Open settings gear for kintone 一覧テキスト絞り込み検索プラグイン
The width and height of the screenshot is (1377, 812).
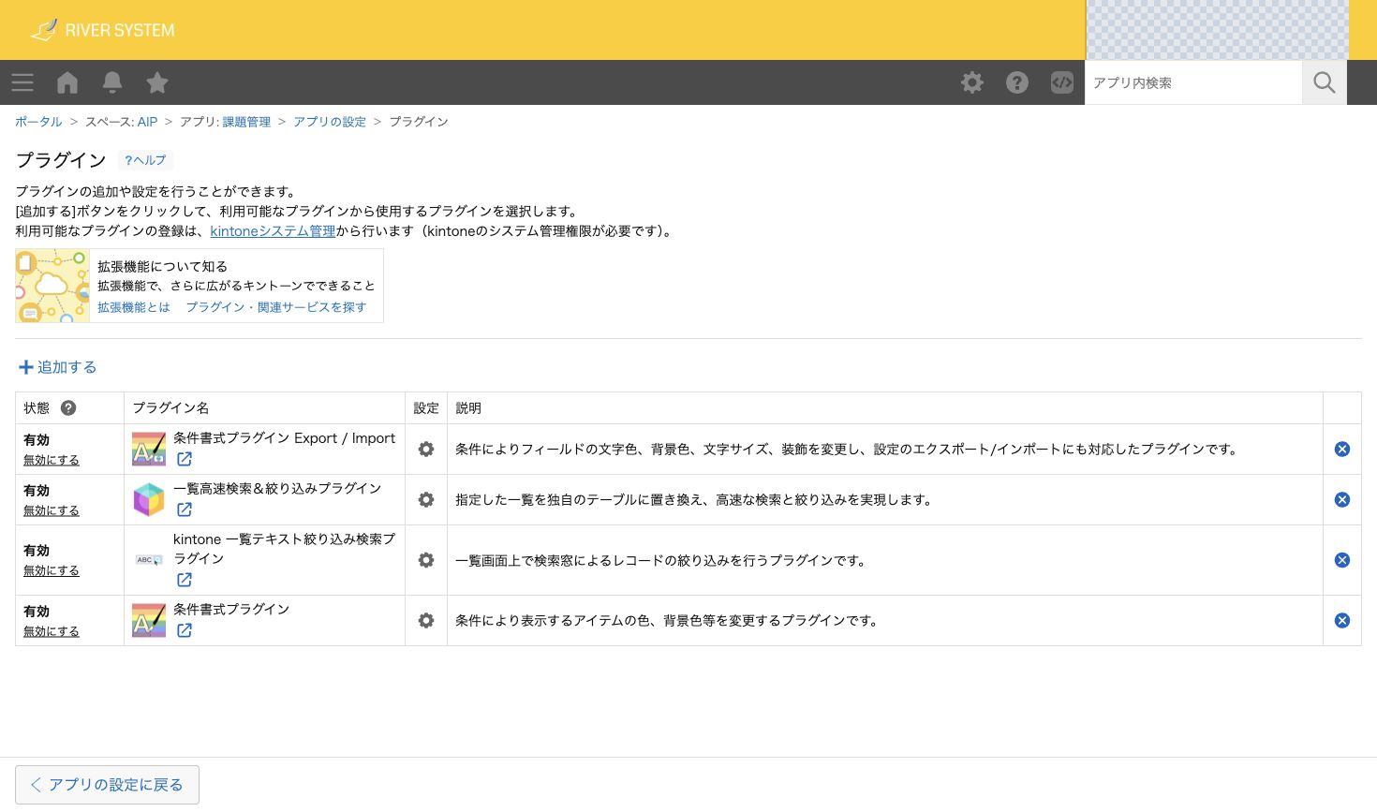(426, 560)
